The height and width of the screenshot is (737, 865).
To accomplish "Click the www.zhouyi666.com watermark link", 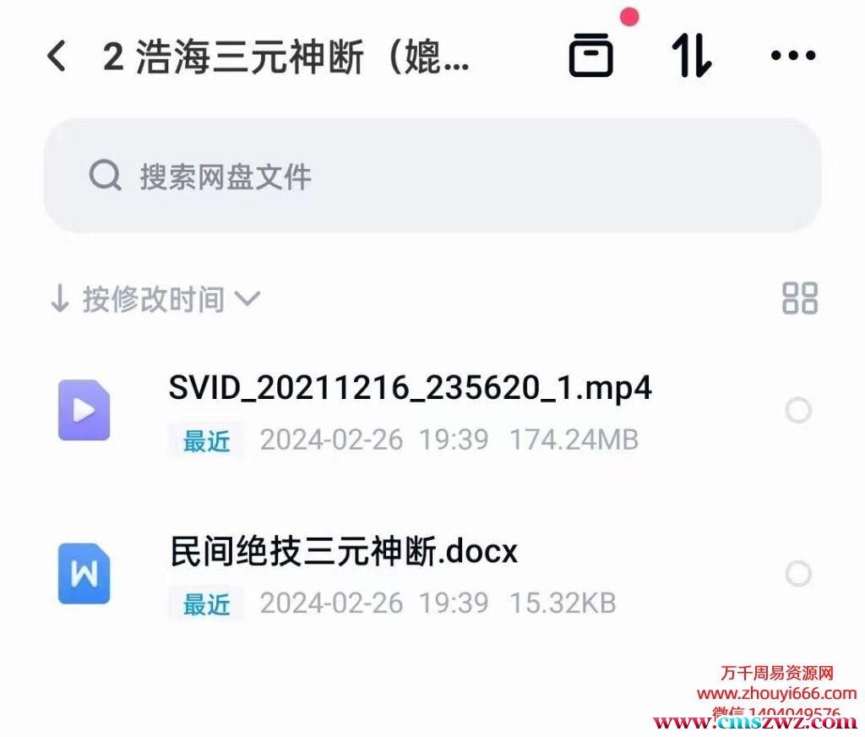I will point(777,693).
